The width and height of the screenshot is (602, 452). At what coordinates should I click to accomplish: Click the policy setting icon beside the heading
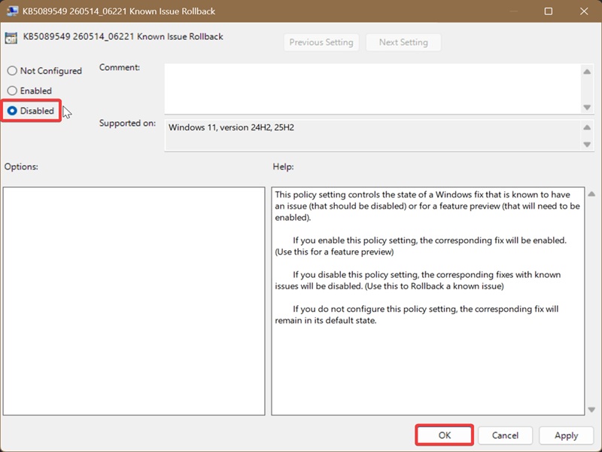tap(11, 38)
